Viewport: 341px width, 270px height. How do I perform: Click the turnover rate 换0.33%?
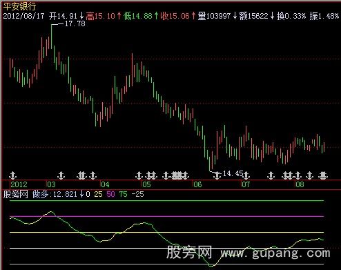pos(291,16)
